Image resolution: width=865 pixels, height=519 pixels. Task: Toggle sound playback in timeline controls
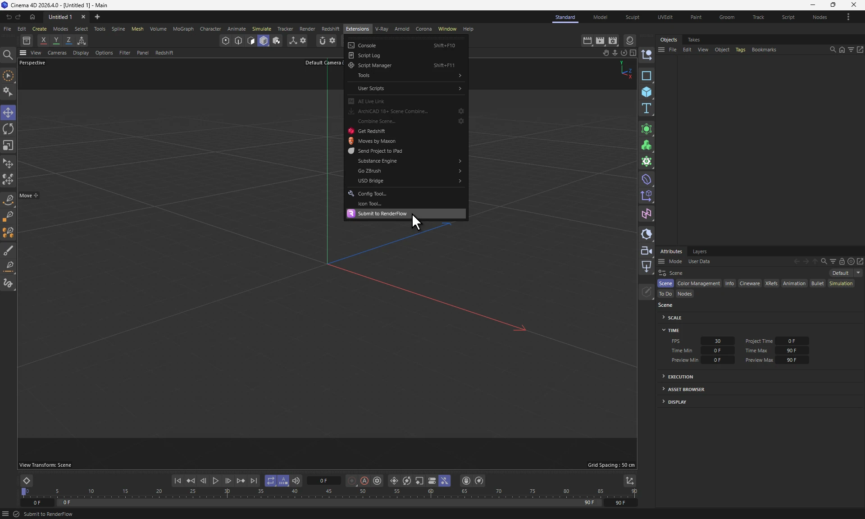[296, 481]
